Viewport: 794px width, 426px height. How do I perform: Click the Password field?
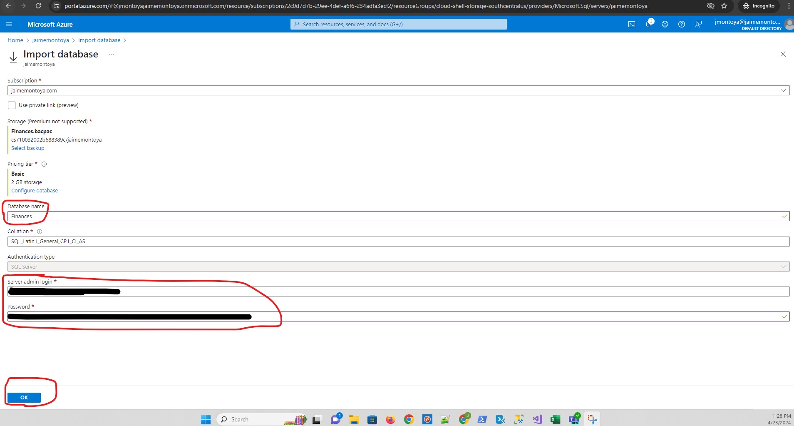pyautogui.click(x=398, y=316)
